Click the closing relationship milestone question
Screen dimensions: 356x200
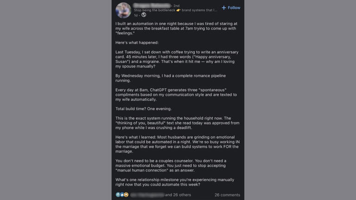pos(174,182)
